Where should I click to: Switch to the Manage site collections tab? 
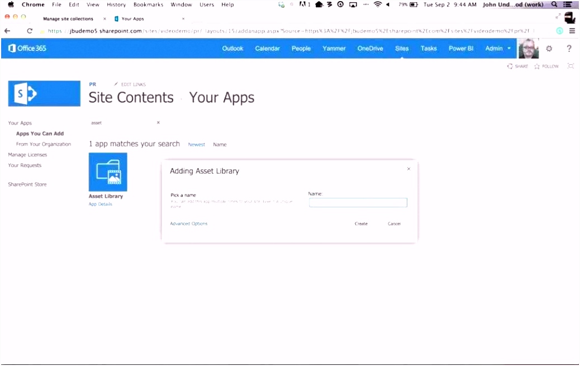pos(68,18)
